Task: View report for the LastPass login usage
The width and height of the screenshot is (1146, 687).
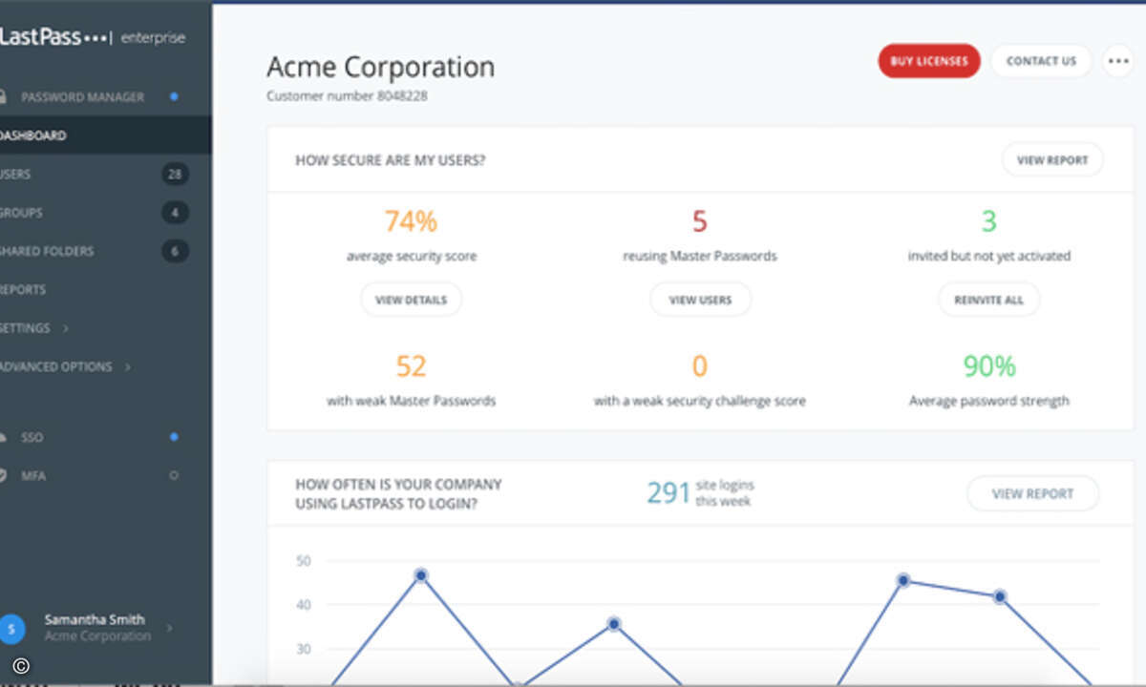Action: click(1033, 494)
